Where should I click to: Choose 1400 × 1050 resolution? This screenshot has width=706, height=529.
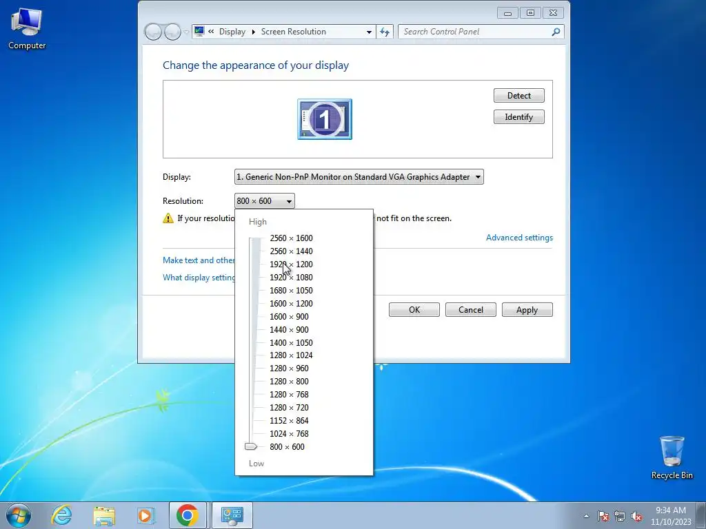292,342
